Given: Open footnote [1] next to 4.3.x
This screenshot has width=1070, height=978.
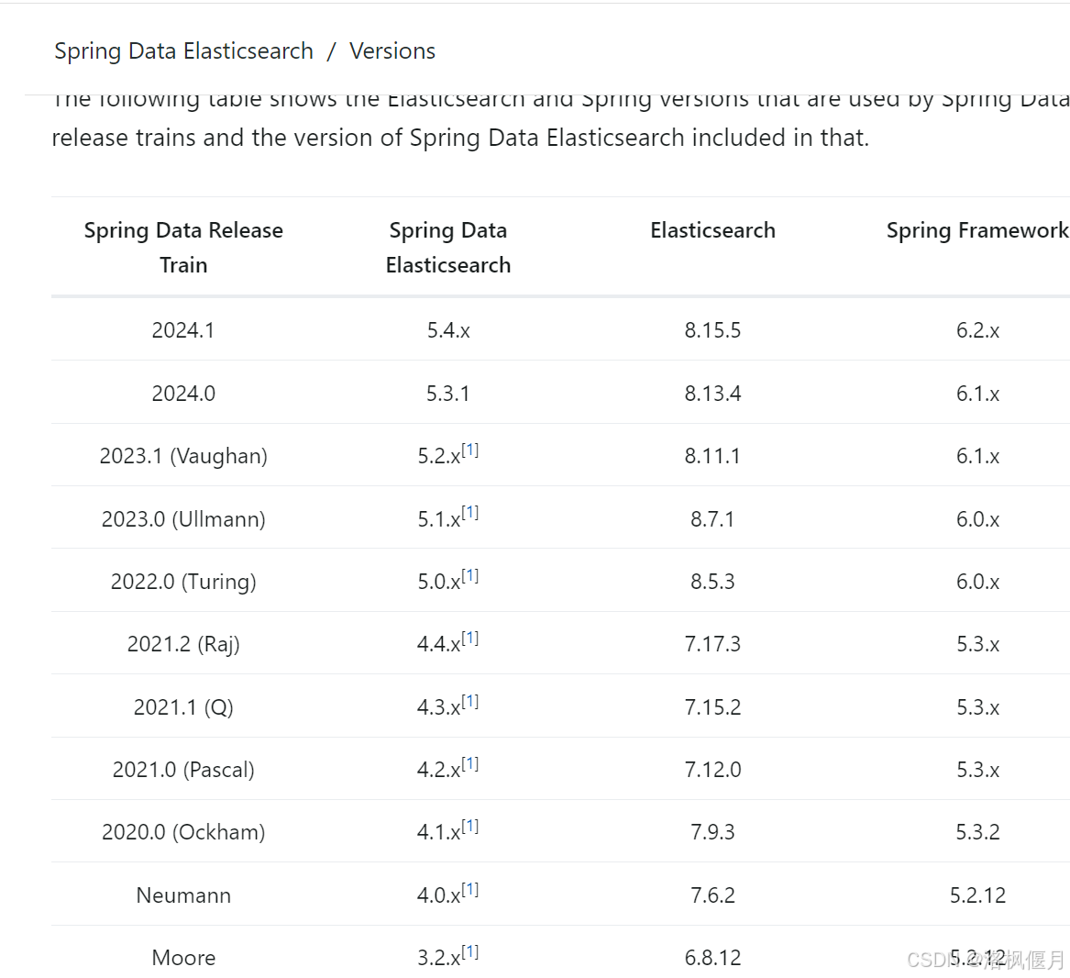Looking at the screenshot, I should click(x=470, y=702).
